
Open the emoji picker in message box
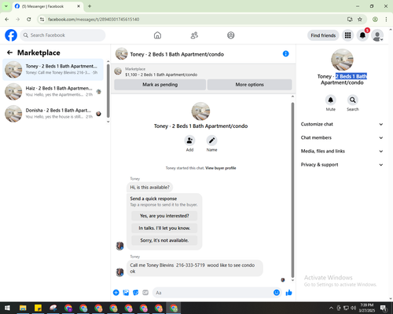point(277,293)
